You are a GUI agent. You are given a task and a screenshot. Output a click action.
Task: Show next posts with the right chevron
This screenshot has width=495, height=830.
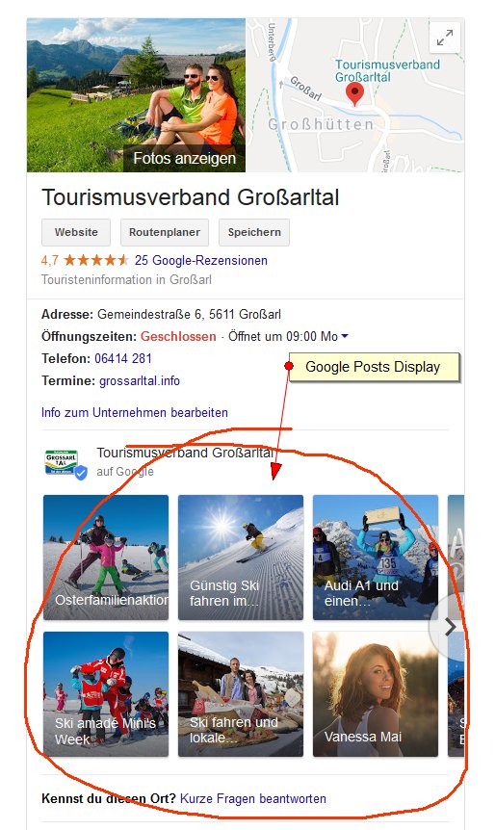450,627
